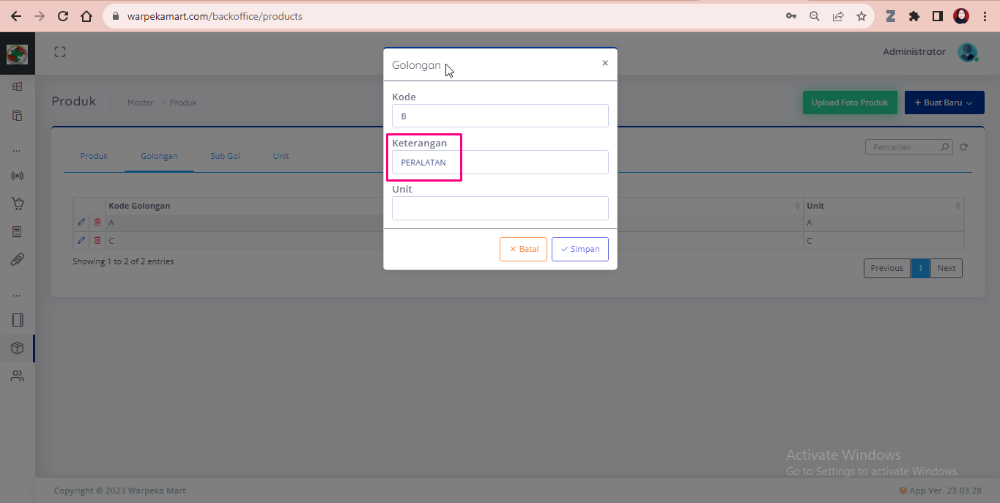This screenshot has height=503, width=1000.
Task: Click the Next pagination button
Action: 947,268
